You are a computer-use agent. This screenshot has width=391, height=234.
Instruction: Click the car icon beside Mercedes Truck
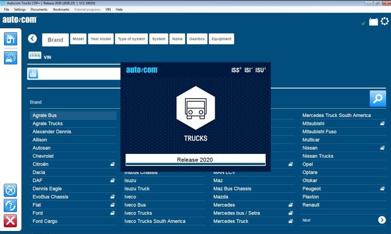click(291, 221)
